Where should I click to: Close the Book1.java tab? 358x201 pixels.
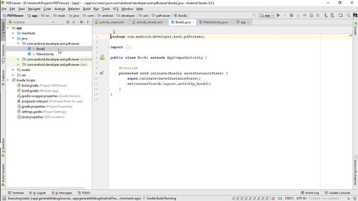[x=193, y=22]
